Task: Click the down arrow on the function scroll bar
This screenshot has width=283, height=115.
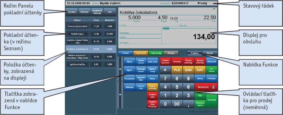Action: pos(120,95)
